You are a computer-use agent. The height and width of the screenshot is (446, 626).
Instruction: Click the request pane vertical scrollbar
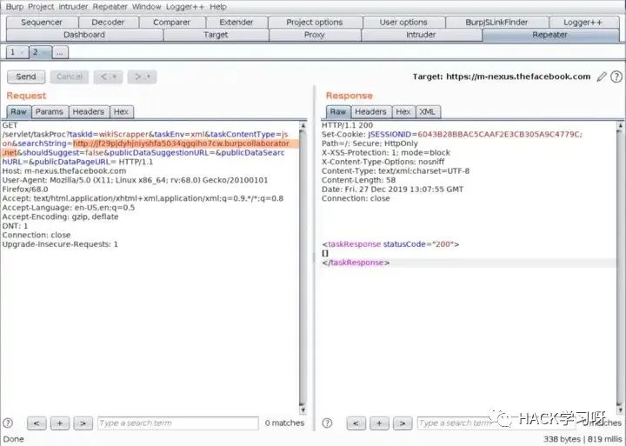pyautogui.click(x=303, y=261)
